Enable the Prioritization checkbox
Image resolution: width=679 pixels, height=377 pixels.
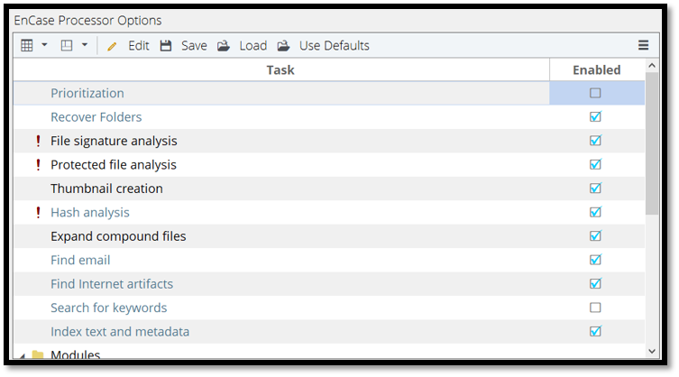tap(595, 93)
